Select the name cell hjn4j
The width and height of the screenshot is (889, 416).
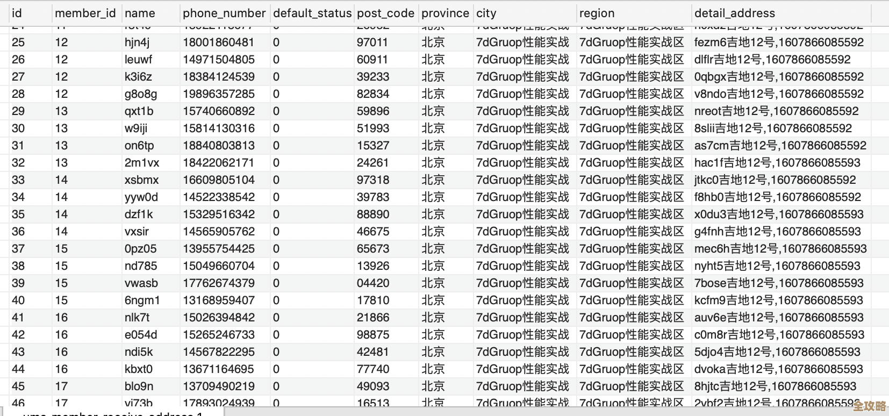(x=137, y=42)
